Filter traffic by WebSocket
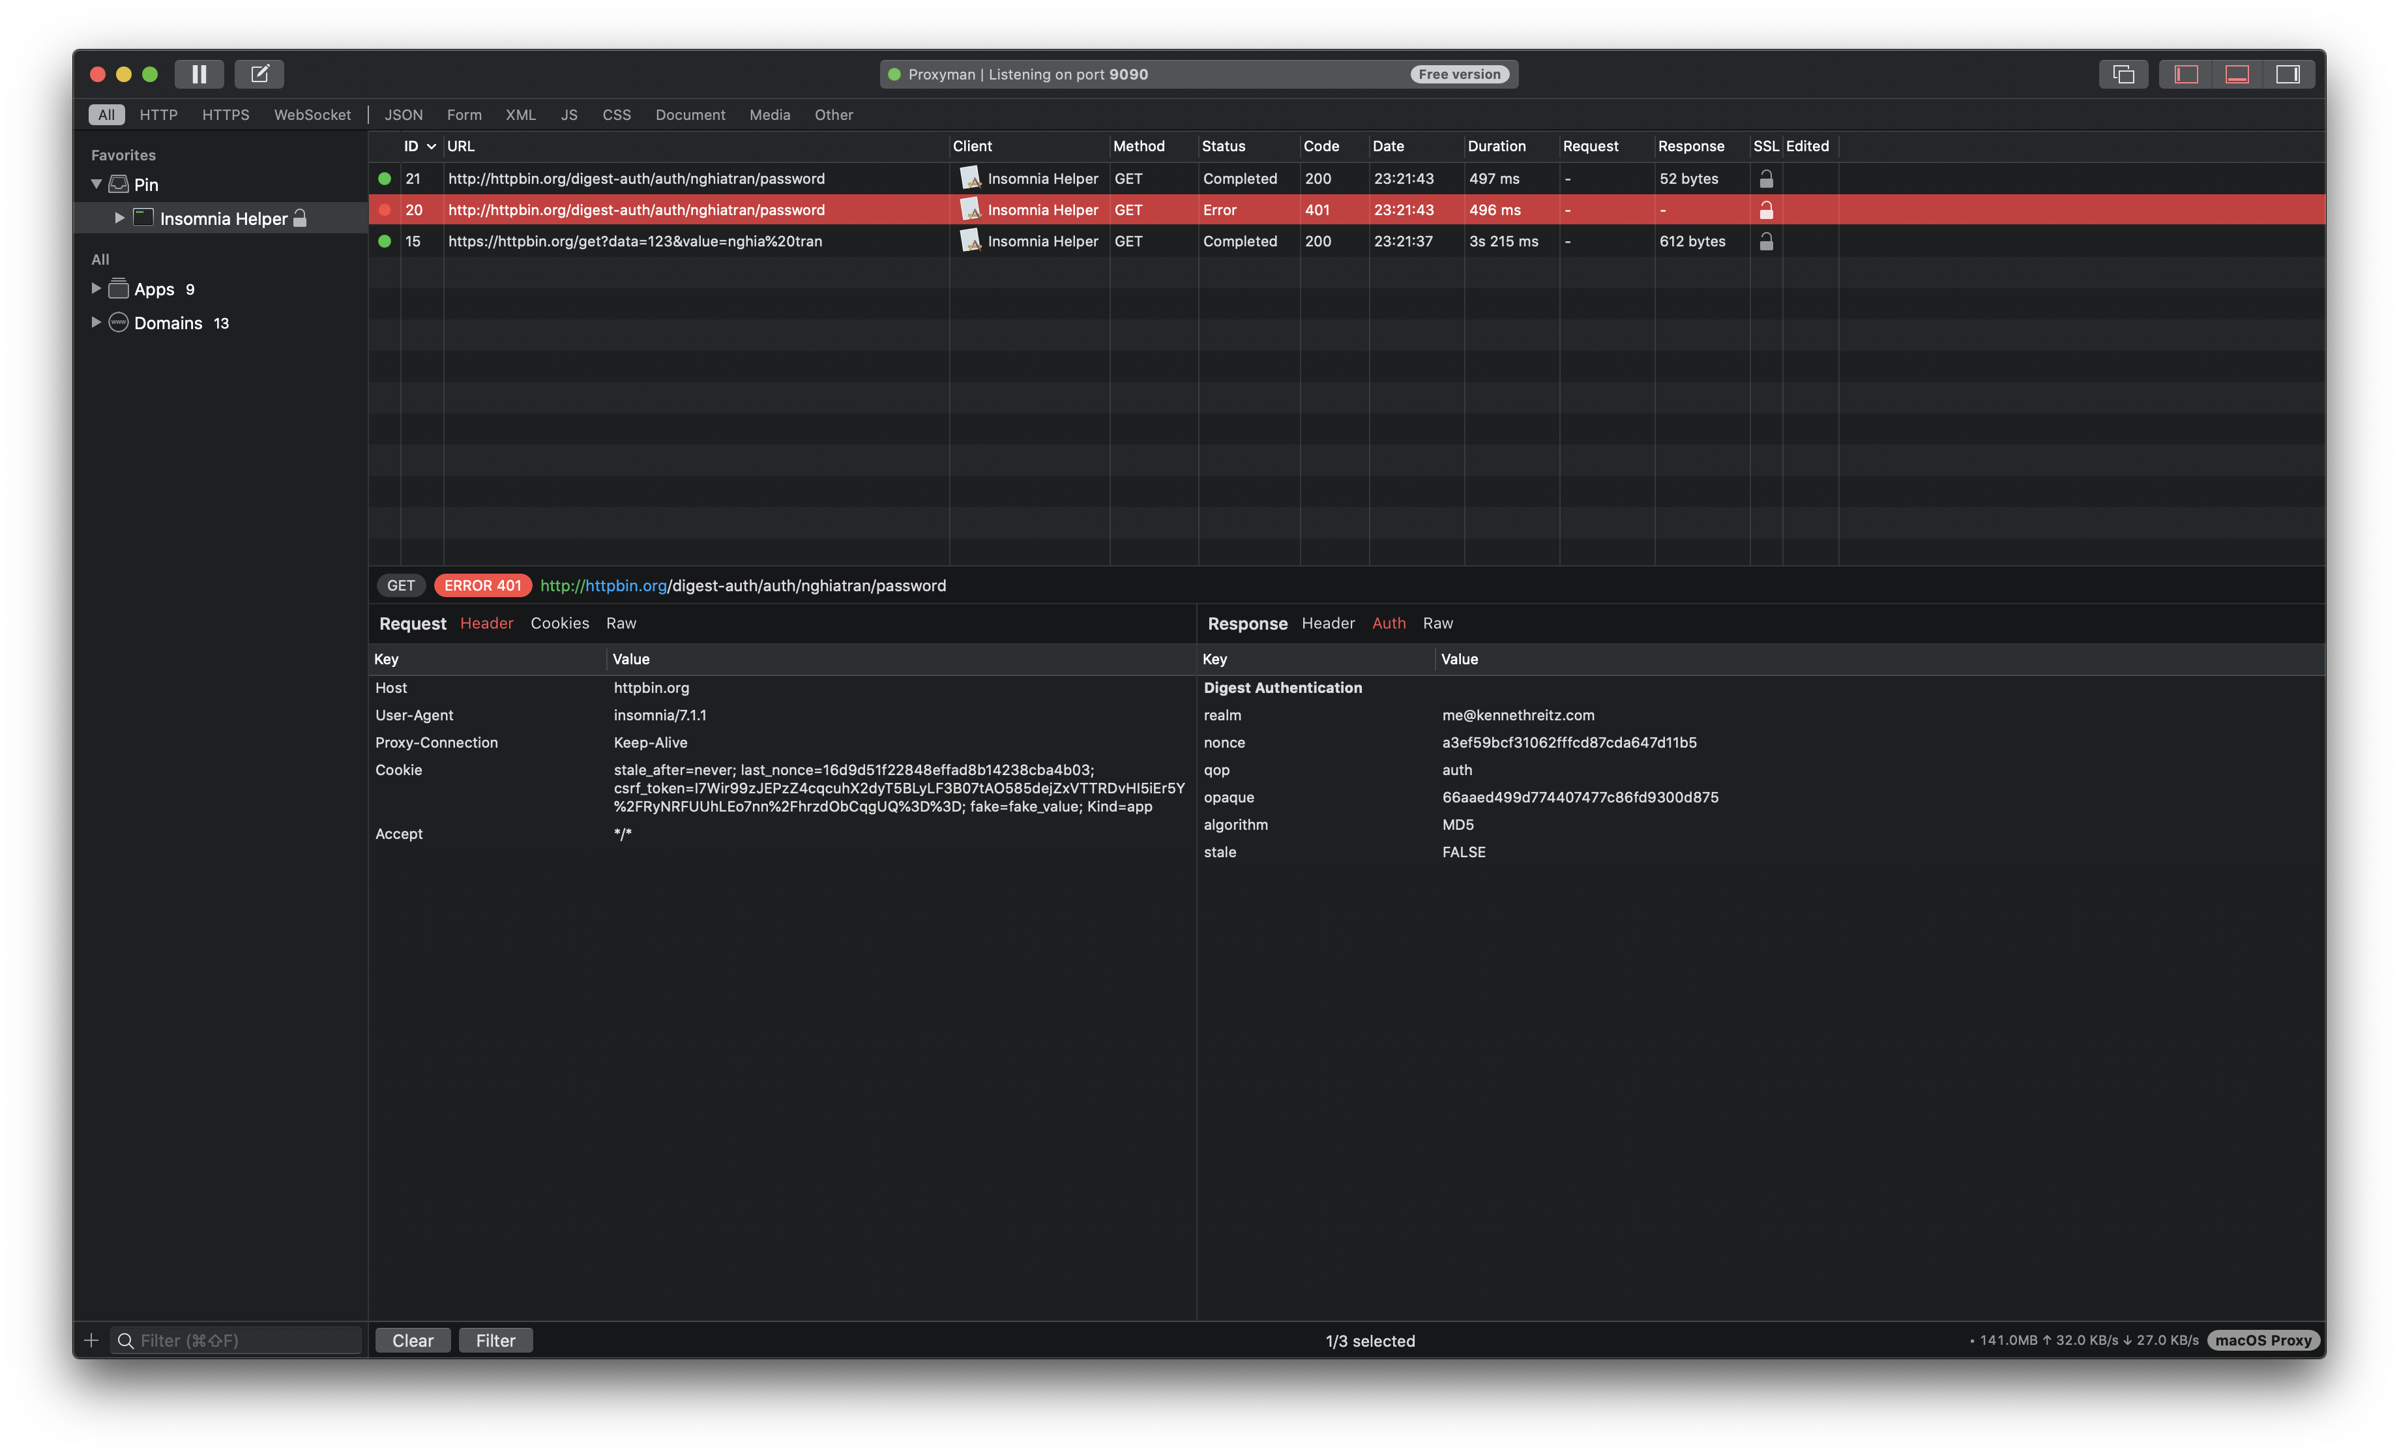The image size is (2399, 1455). (312, 115)
